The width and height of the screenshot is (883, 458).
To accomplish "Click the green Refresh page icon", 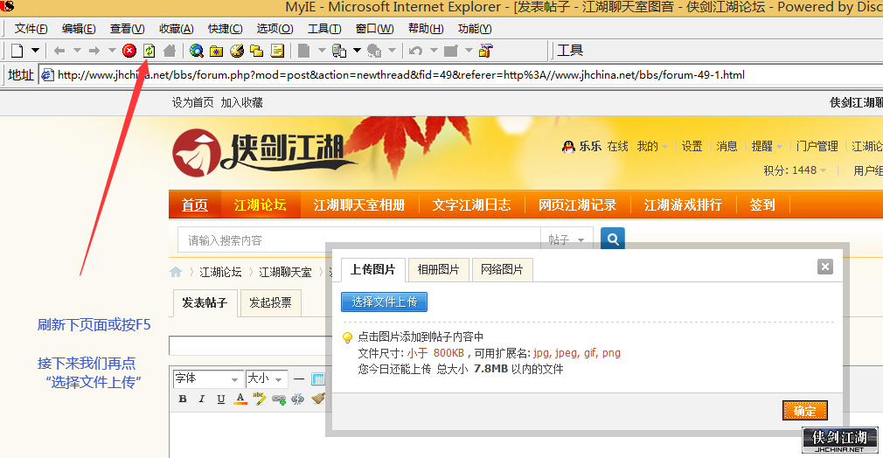I will click(149, 51).
